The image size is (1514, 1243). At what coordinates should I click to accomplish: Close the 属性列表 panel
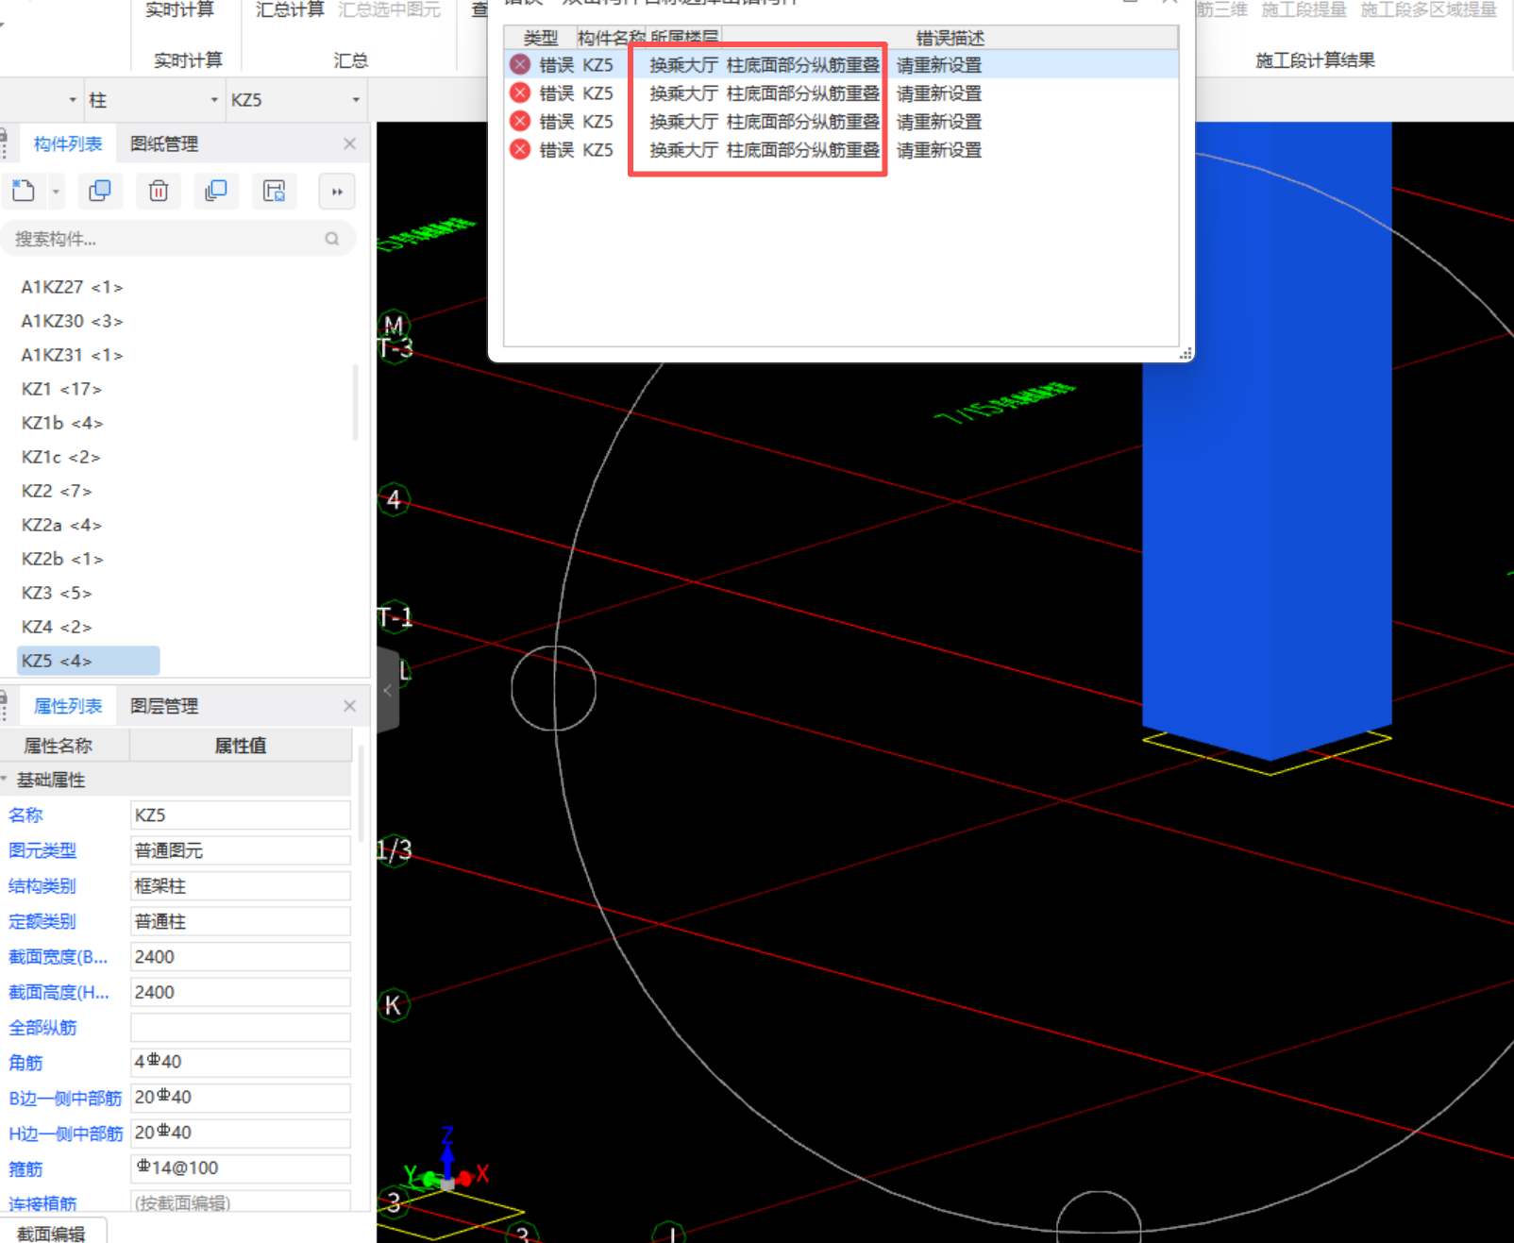pos(349,706)
